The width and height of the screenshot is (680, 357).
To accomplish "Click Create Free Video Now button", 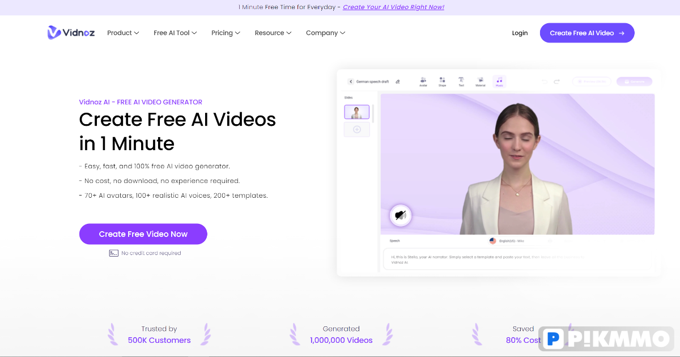I will [143, 234].
